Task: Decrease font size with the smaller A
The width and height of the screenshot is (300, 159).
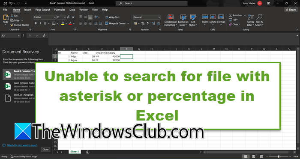Action: pos(73,17)
